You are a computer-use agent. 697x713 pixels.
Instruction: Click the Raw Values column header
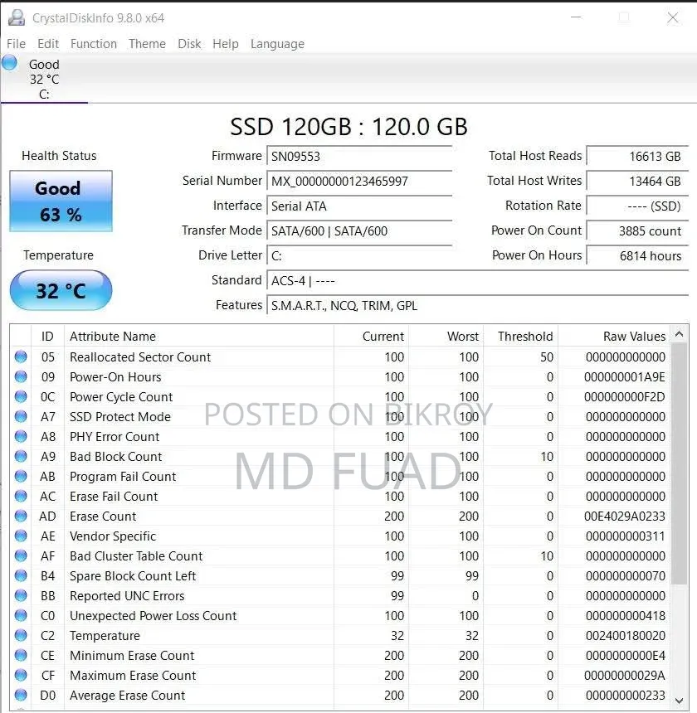[614, 337]
